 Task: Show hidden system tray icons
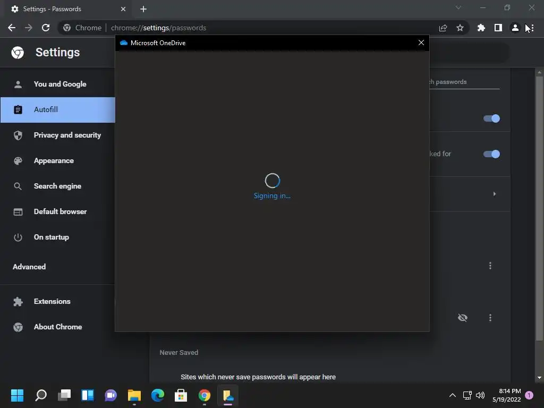(453, 395)
